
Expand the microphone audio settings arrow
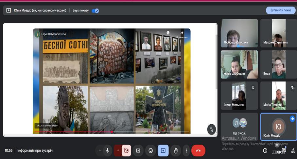pos(99,150)
